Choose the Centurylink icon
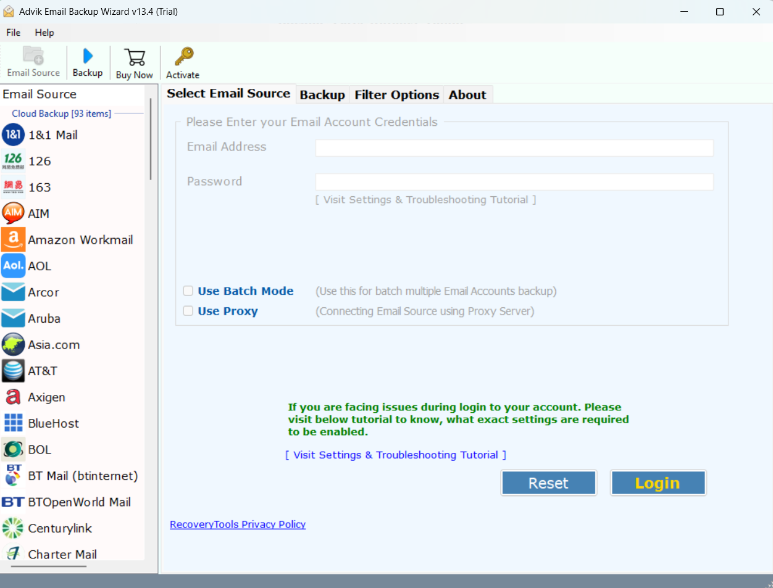This screenshot has height=588, width=773. click(x=13, y=528)
